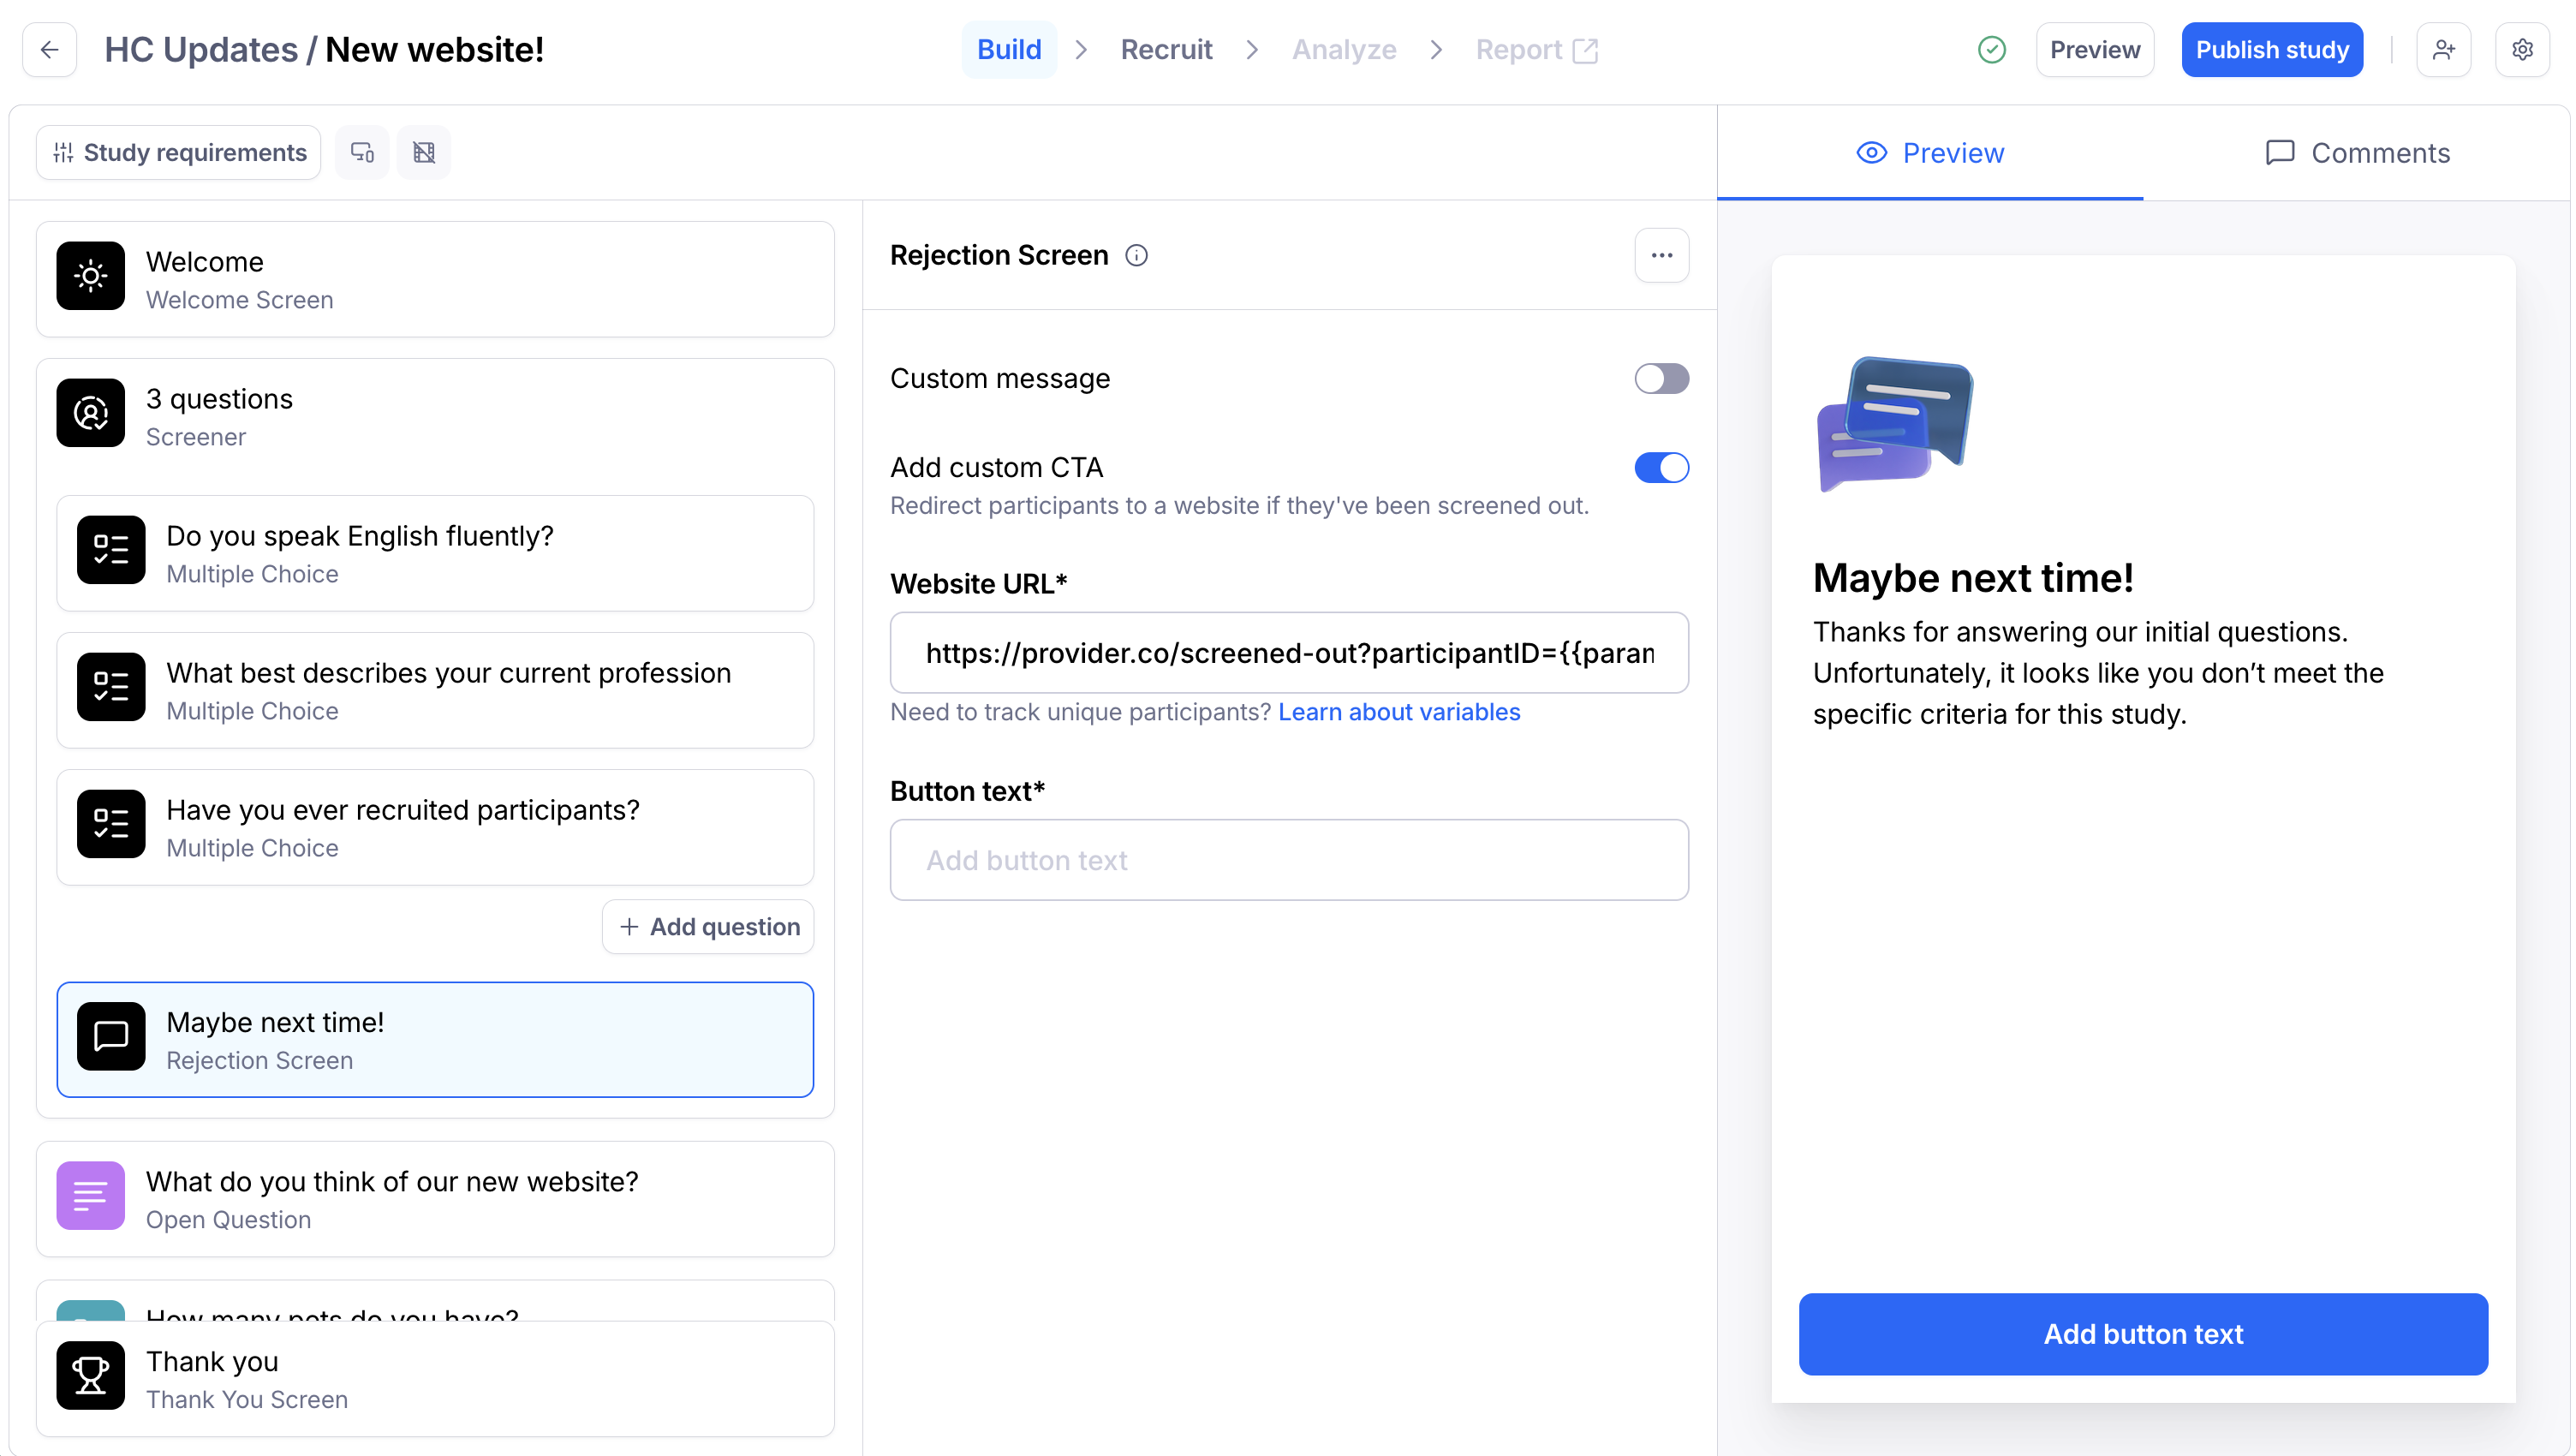Click the 'New website!' study title
This screenshot has width=2576, height=1456.
click(434, 49)
